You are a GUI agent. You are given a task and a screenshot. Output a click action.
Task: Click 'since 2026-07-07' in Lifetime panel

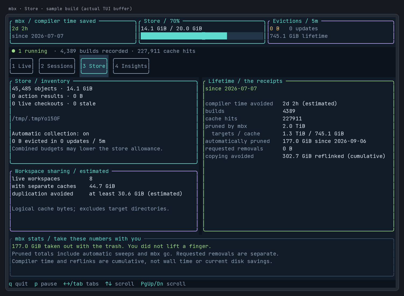[x=231, y=88]
